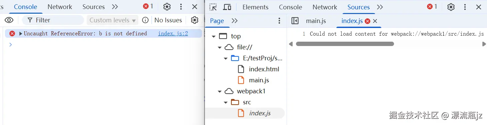Screen dimensions: 487x125
Task: Collapse the file:// tree node
Action: click(x=220, y=47)
